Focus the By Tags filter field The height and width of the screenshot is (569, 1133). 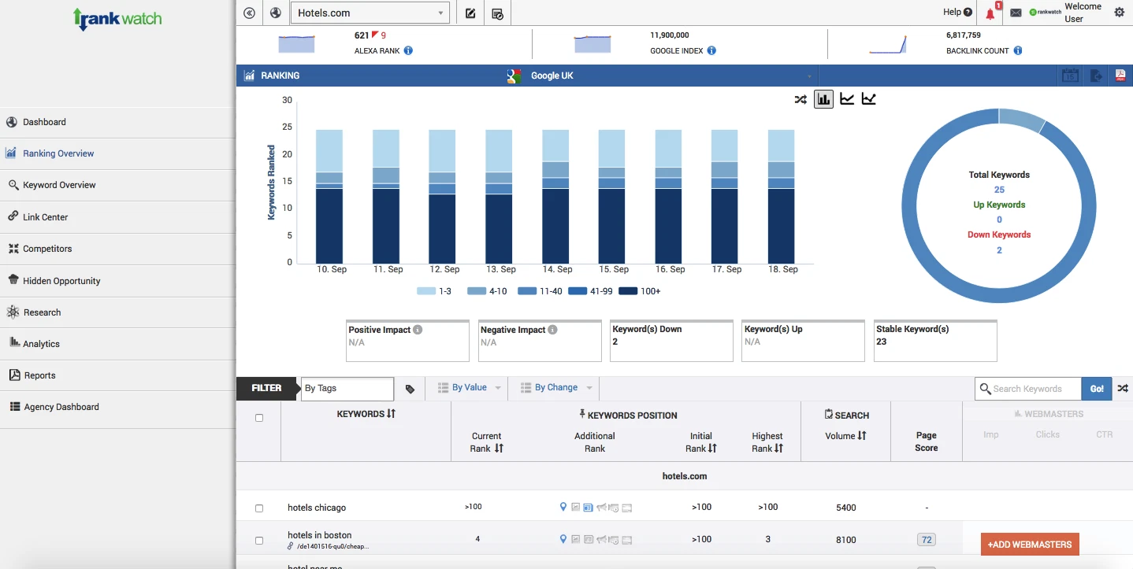tap(347, 388)
